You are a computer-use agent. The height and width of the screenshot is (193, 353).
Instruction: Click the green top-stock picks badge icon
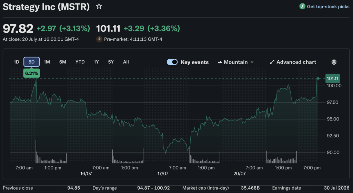pos(302,7)
